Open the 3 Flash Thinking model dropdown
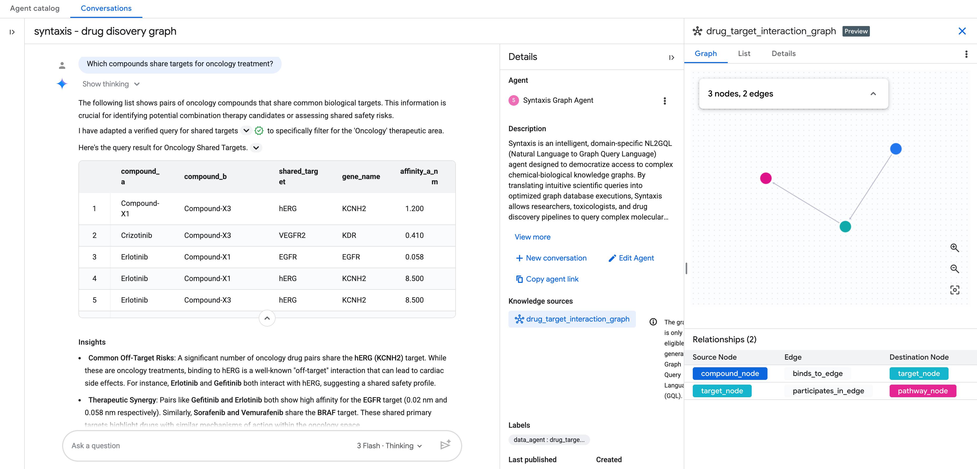Viewport: 977px width, 469px height. click(x=389, y=446)
